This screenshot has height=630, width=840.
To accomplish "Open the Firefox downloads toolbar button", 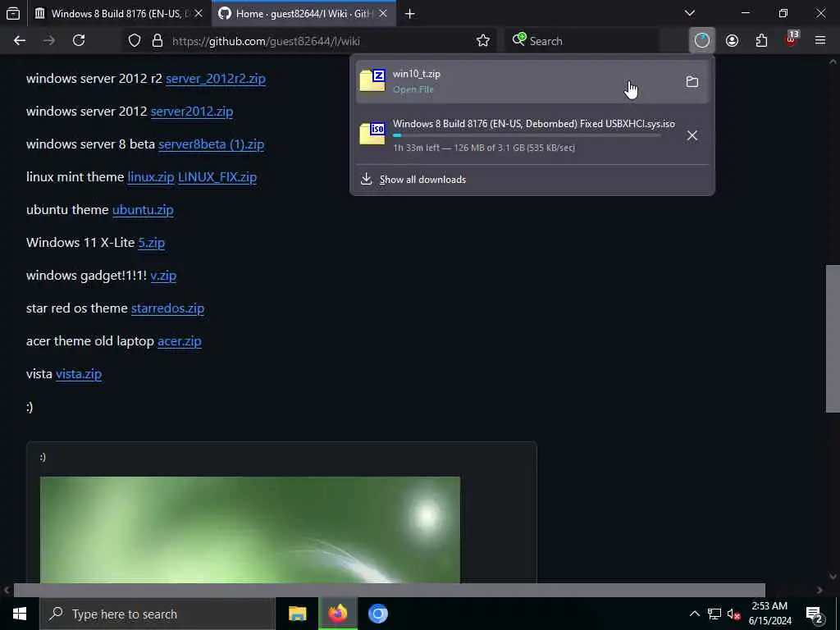I will (702, 41).
